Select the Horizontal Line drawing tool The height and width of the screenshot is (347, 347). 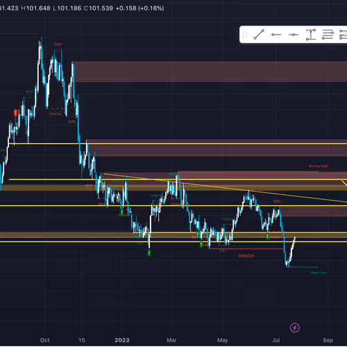[x=294, y=35]
